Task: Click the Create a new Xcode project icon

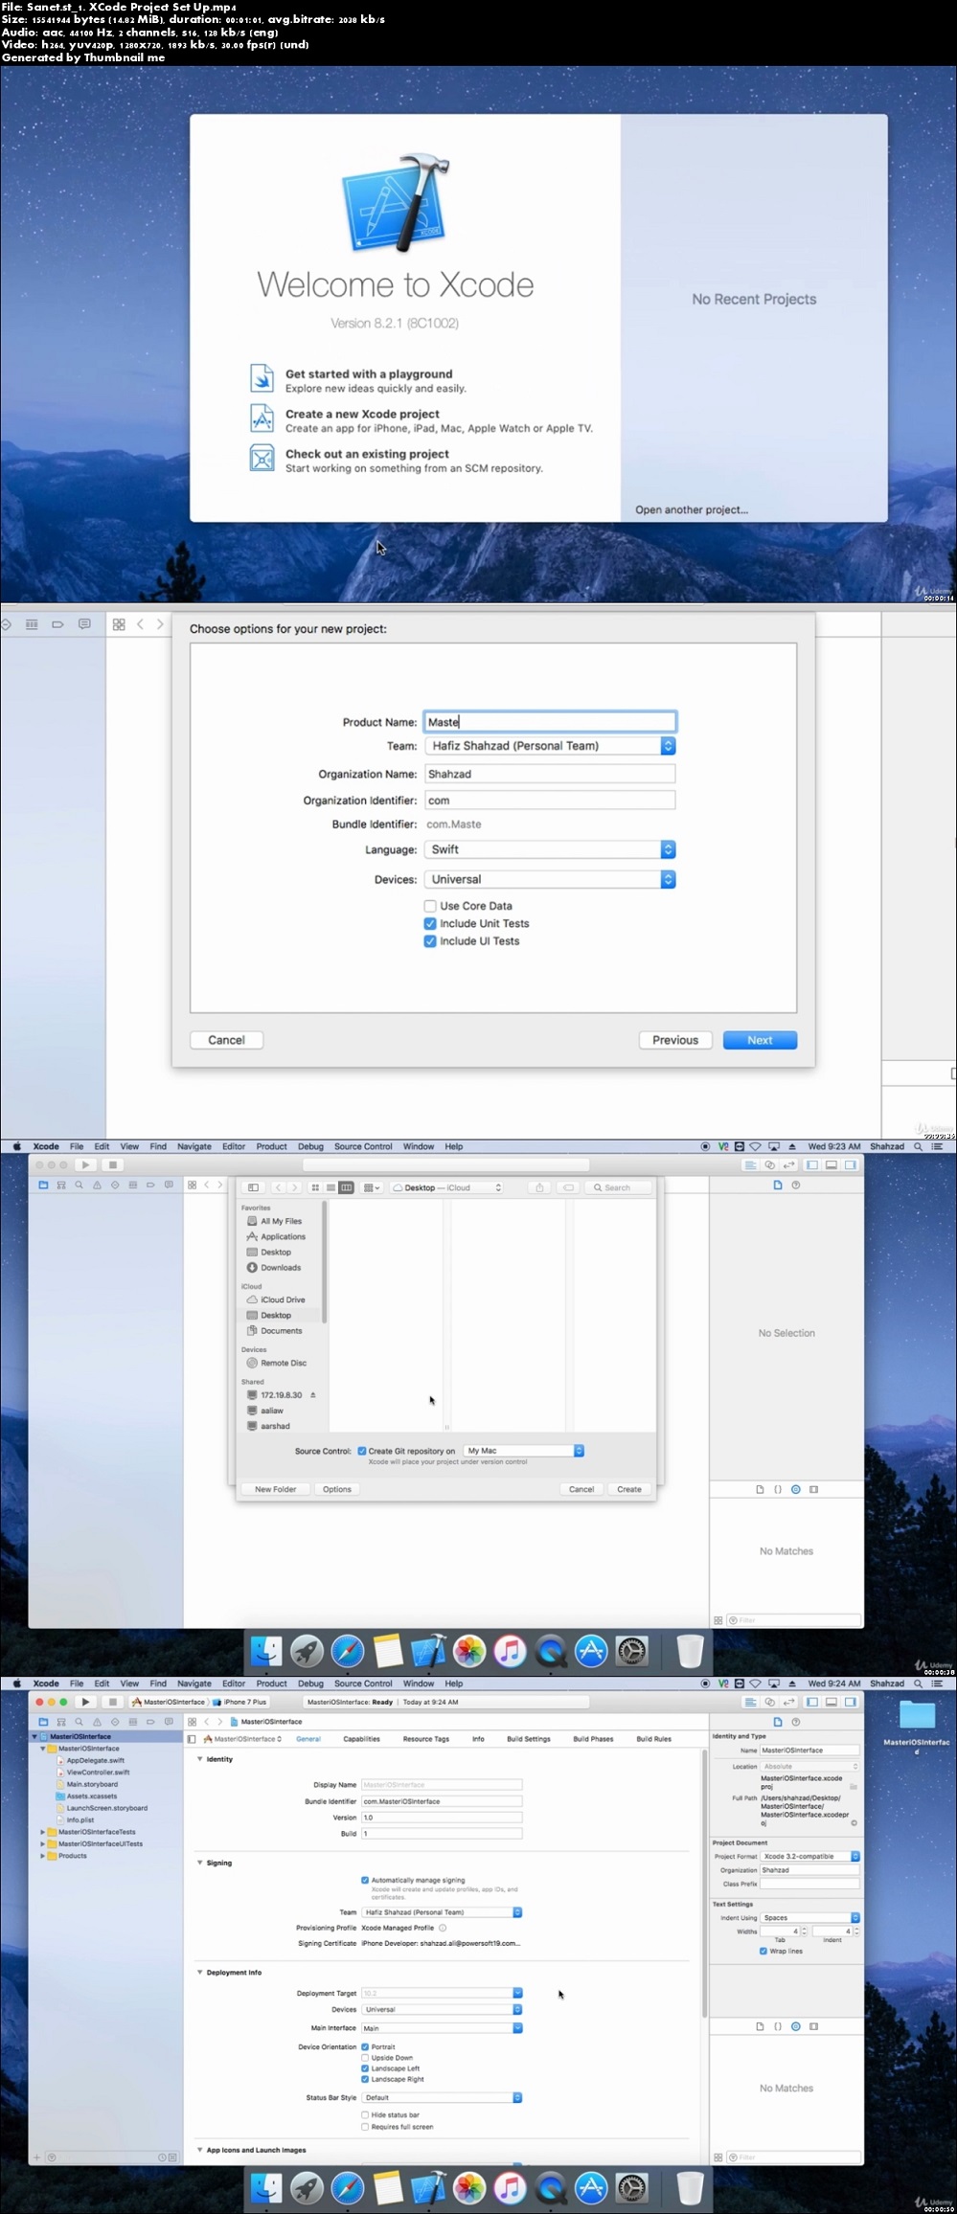Action: pyautogui.click(x=262, y=418)
